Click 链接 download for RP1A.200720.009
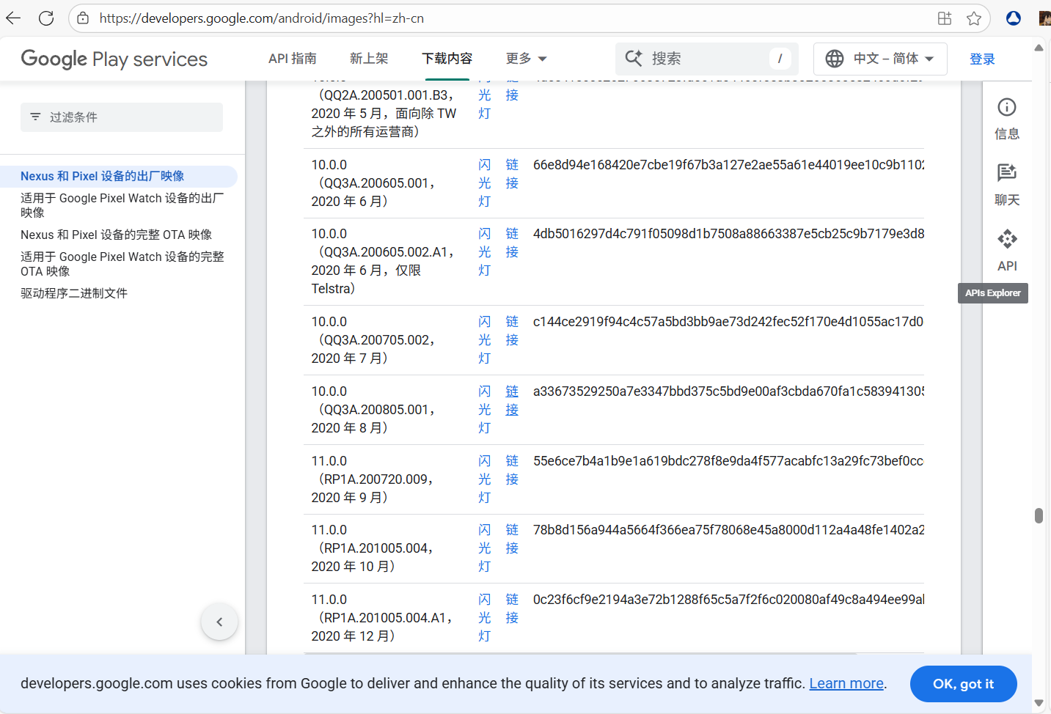This screenshot has width=1051, height=714. [x=512, y=470]
